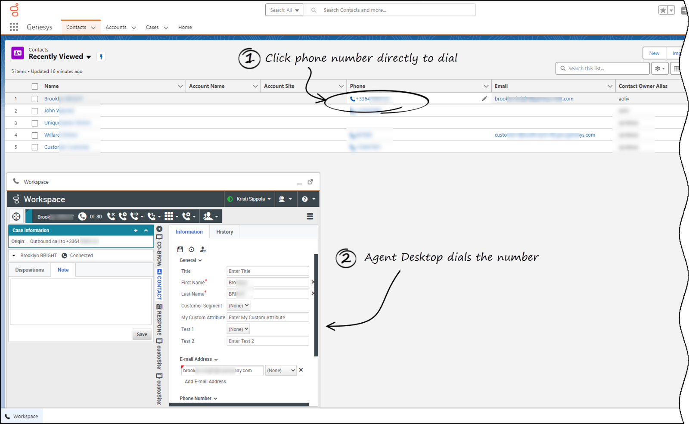Collapse Case Information section
This screenshot has height=424, width=689.
tap(146, 231)
